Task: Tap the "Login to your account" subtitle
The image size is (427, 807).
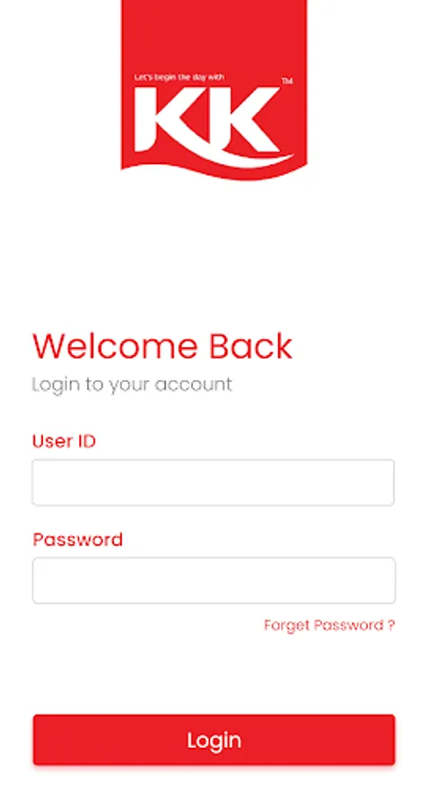Action: pos(132,385)
